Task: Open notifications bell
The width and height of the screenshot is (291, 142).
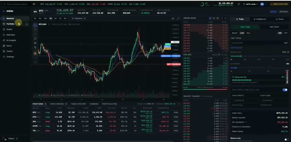Action: tap(239, 4)
